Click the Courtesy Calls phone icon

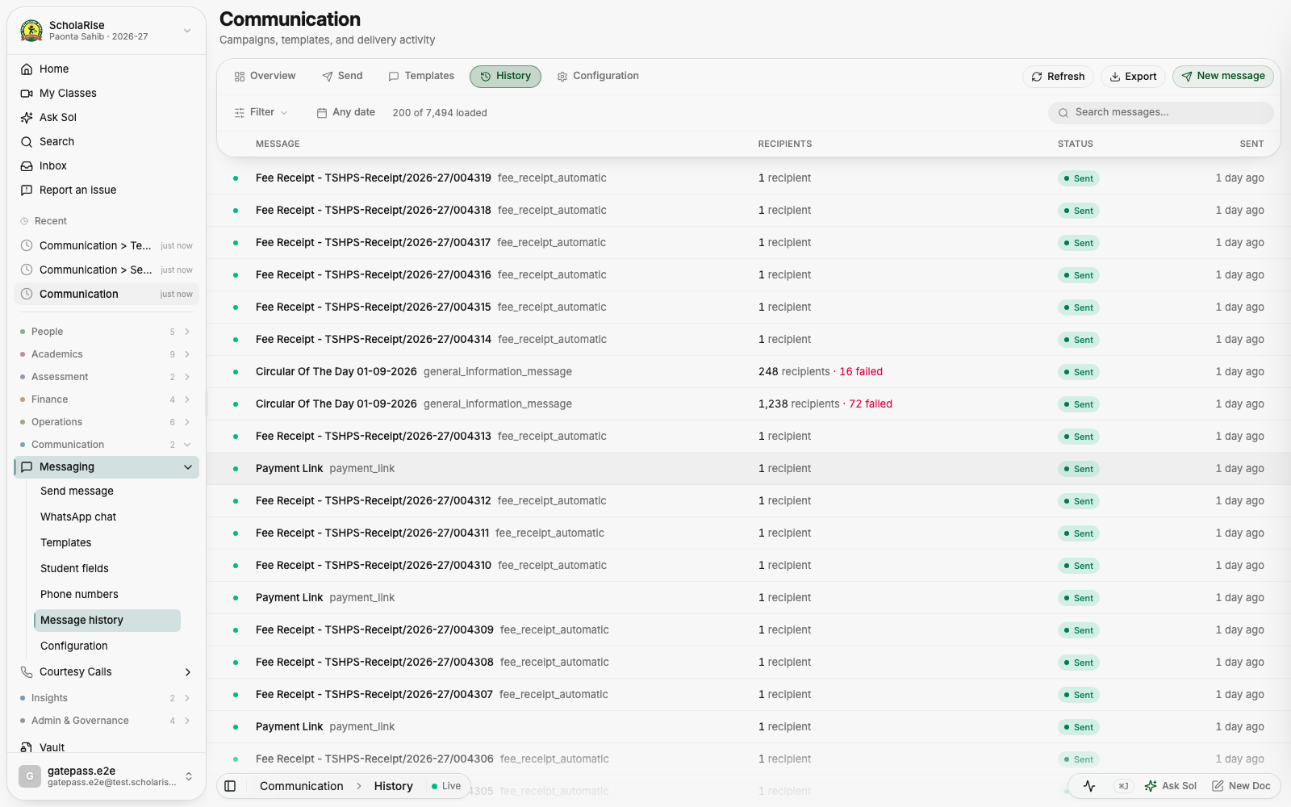[x=27, y=671]
